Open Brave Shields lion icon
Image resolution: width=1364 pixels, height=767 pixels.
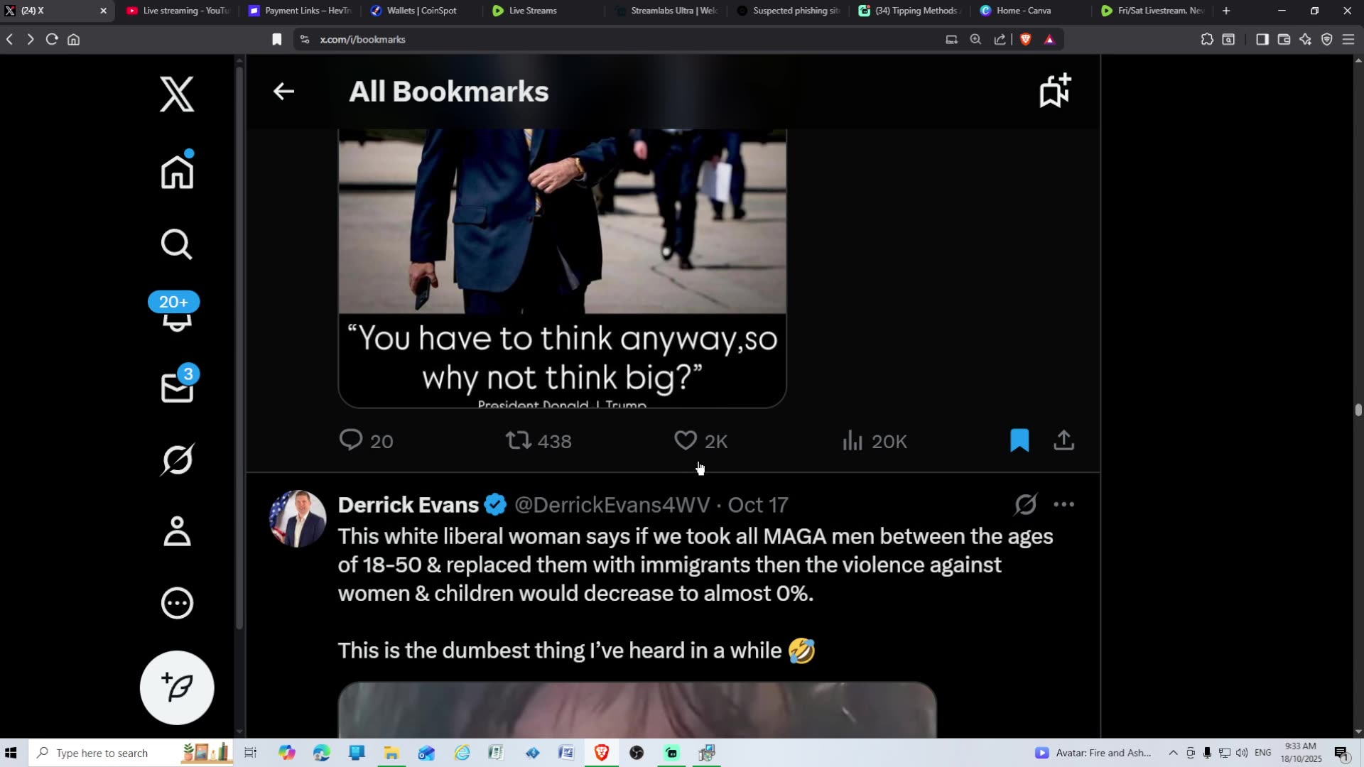pos(1025,40)
